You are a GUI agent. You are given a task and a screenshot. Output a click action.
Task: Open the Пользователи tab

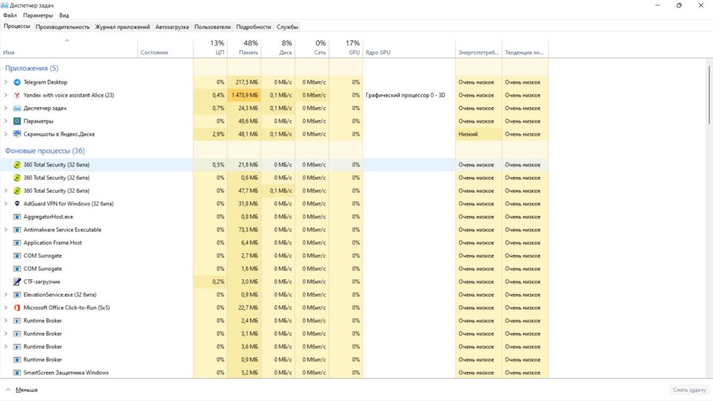(x=212, y=27)
